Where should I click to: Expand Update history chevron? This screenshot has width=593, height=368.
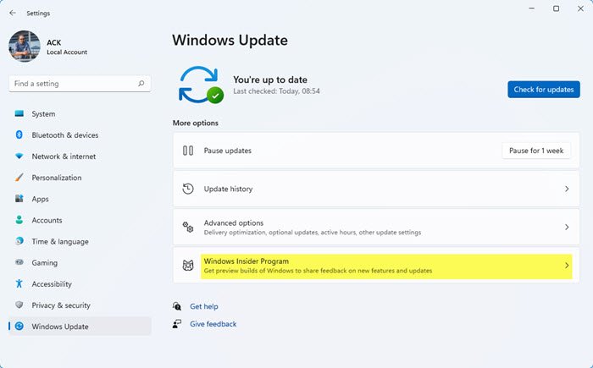point(567,189)
